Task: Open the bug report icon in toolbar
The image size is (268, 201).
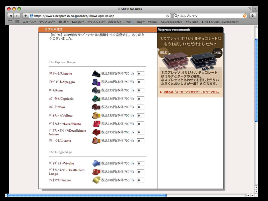Action: coord(253,16)
